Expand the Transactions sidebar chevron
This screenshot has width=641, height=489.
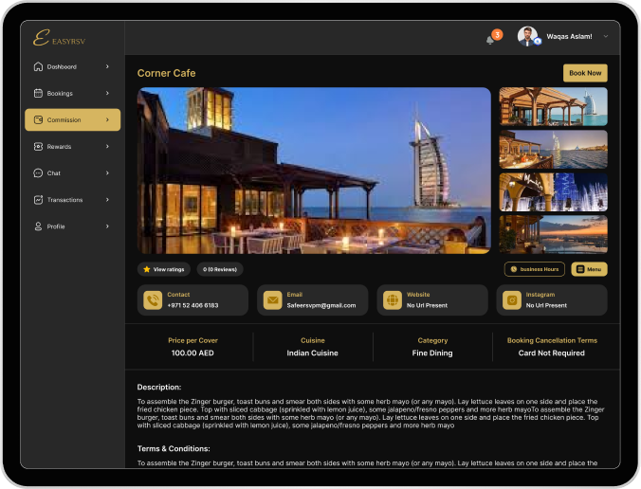point(107,200)
